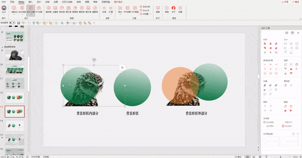Open the 图片格式 ribbon tab
Image resolution: width=302 pixels, height=158 pixels.
tap(118, 2)
